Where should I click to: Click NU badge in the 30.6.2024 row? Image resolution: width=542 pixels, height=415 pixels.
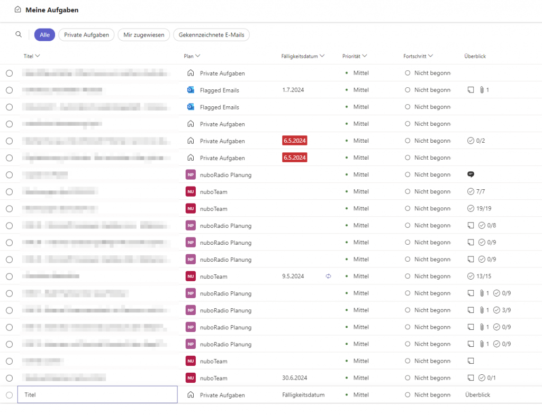[x=191, y=378]
